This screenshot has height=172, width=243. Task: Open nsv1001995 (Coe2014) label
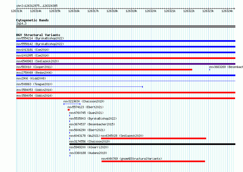[x=33, y=55]
